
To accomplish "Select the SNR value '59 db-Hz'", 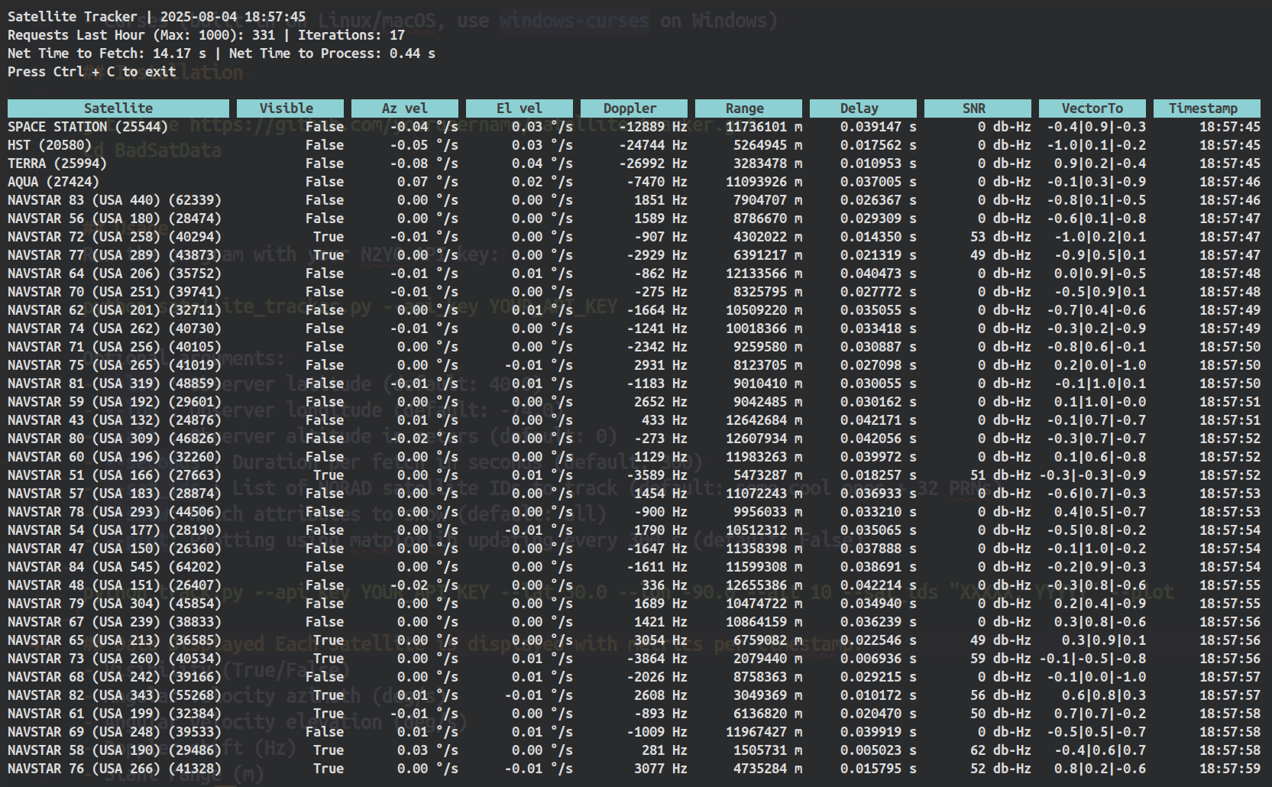I will click(1001, 659).
